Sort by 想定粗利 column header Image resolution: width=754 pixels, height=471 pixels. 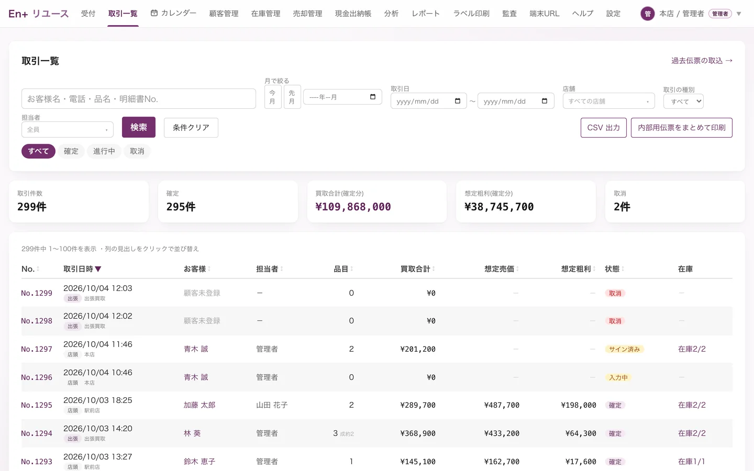[x=579, y=269]
